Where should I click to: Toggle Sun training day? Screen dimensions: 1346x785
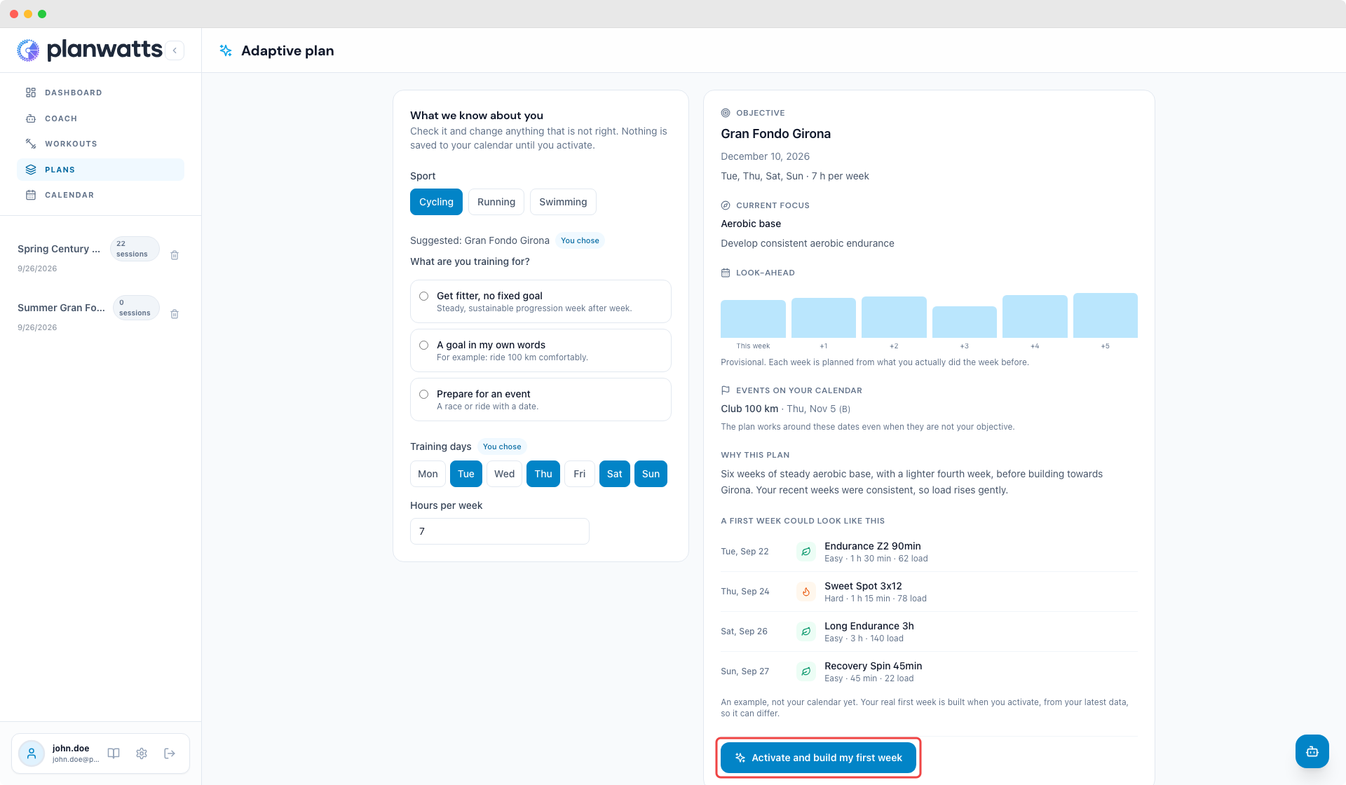click(651, 474)
